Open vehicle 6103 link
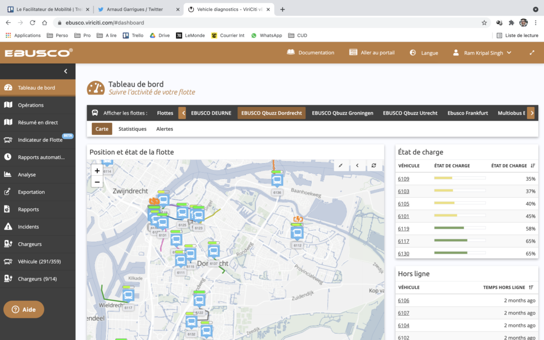 [404, 191]
